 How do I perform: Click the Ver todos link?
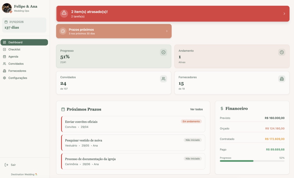click(x=196, y=109)
